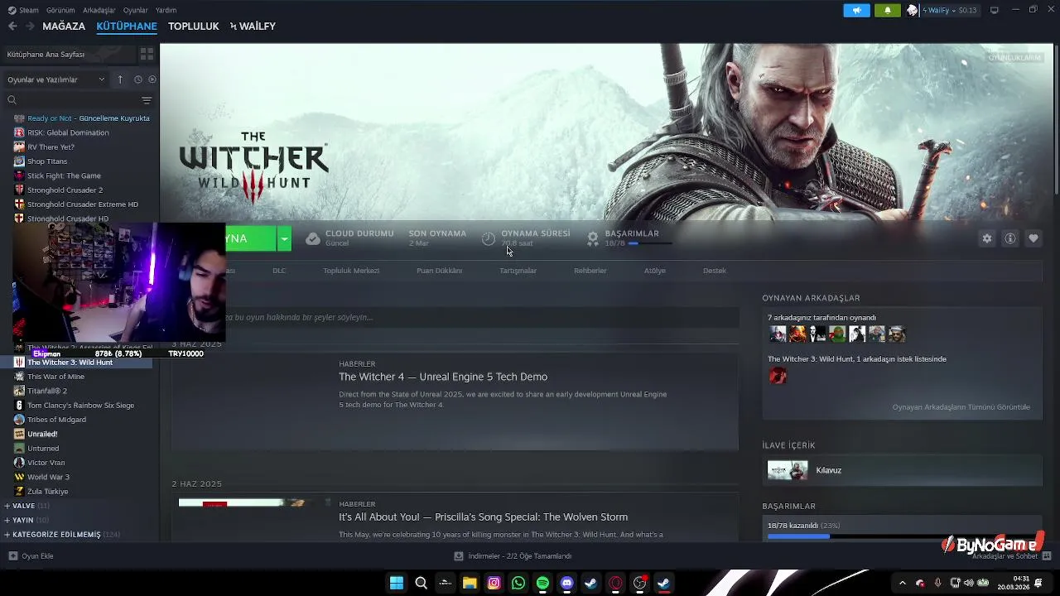The height and width of the screenshot is (596, 1060).
Task: Expand the YAYIN collection
Action: (26, 520)
